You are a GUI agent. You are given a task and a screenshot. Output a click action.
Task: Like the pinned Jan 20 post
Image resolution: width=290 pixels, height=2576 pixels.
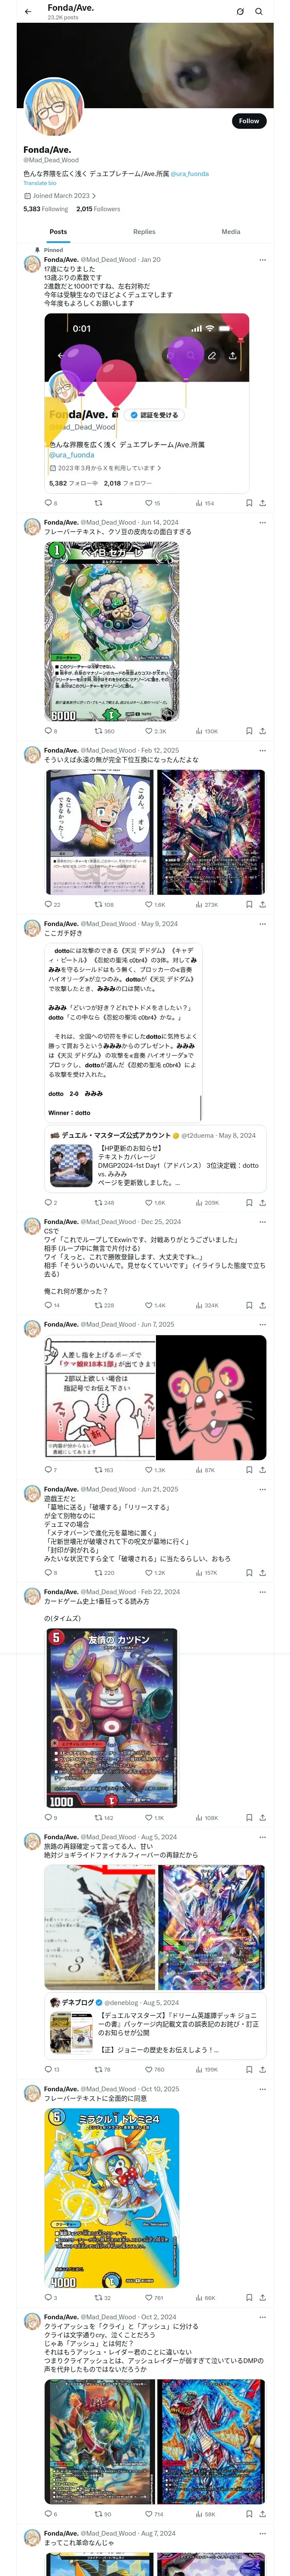point(148,503)
